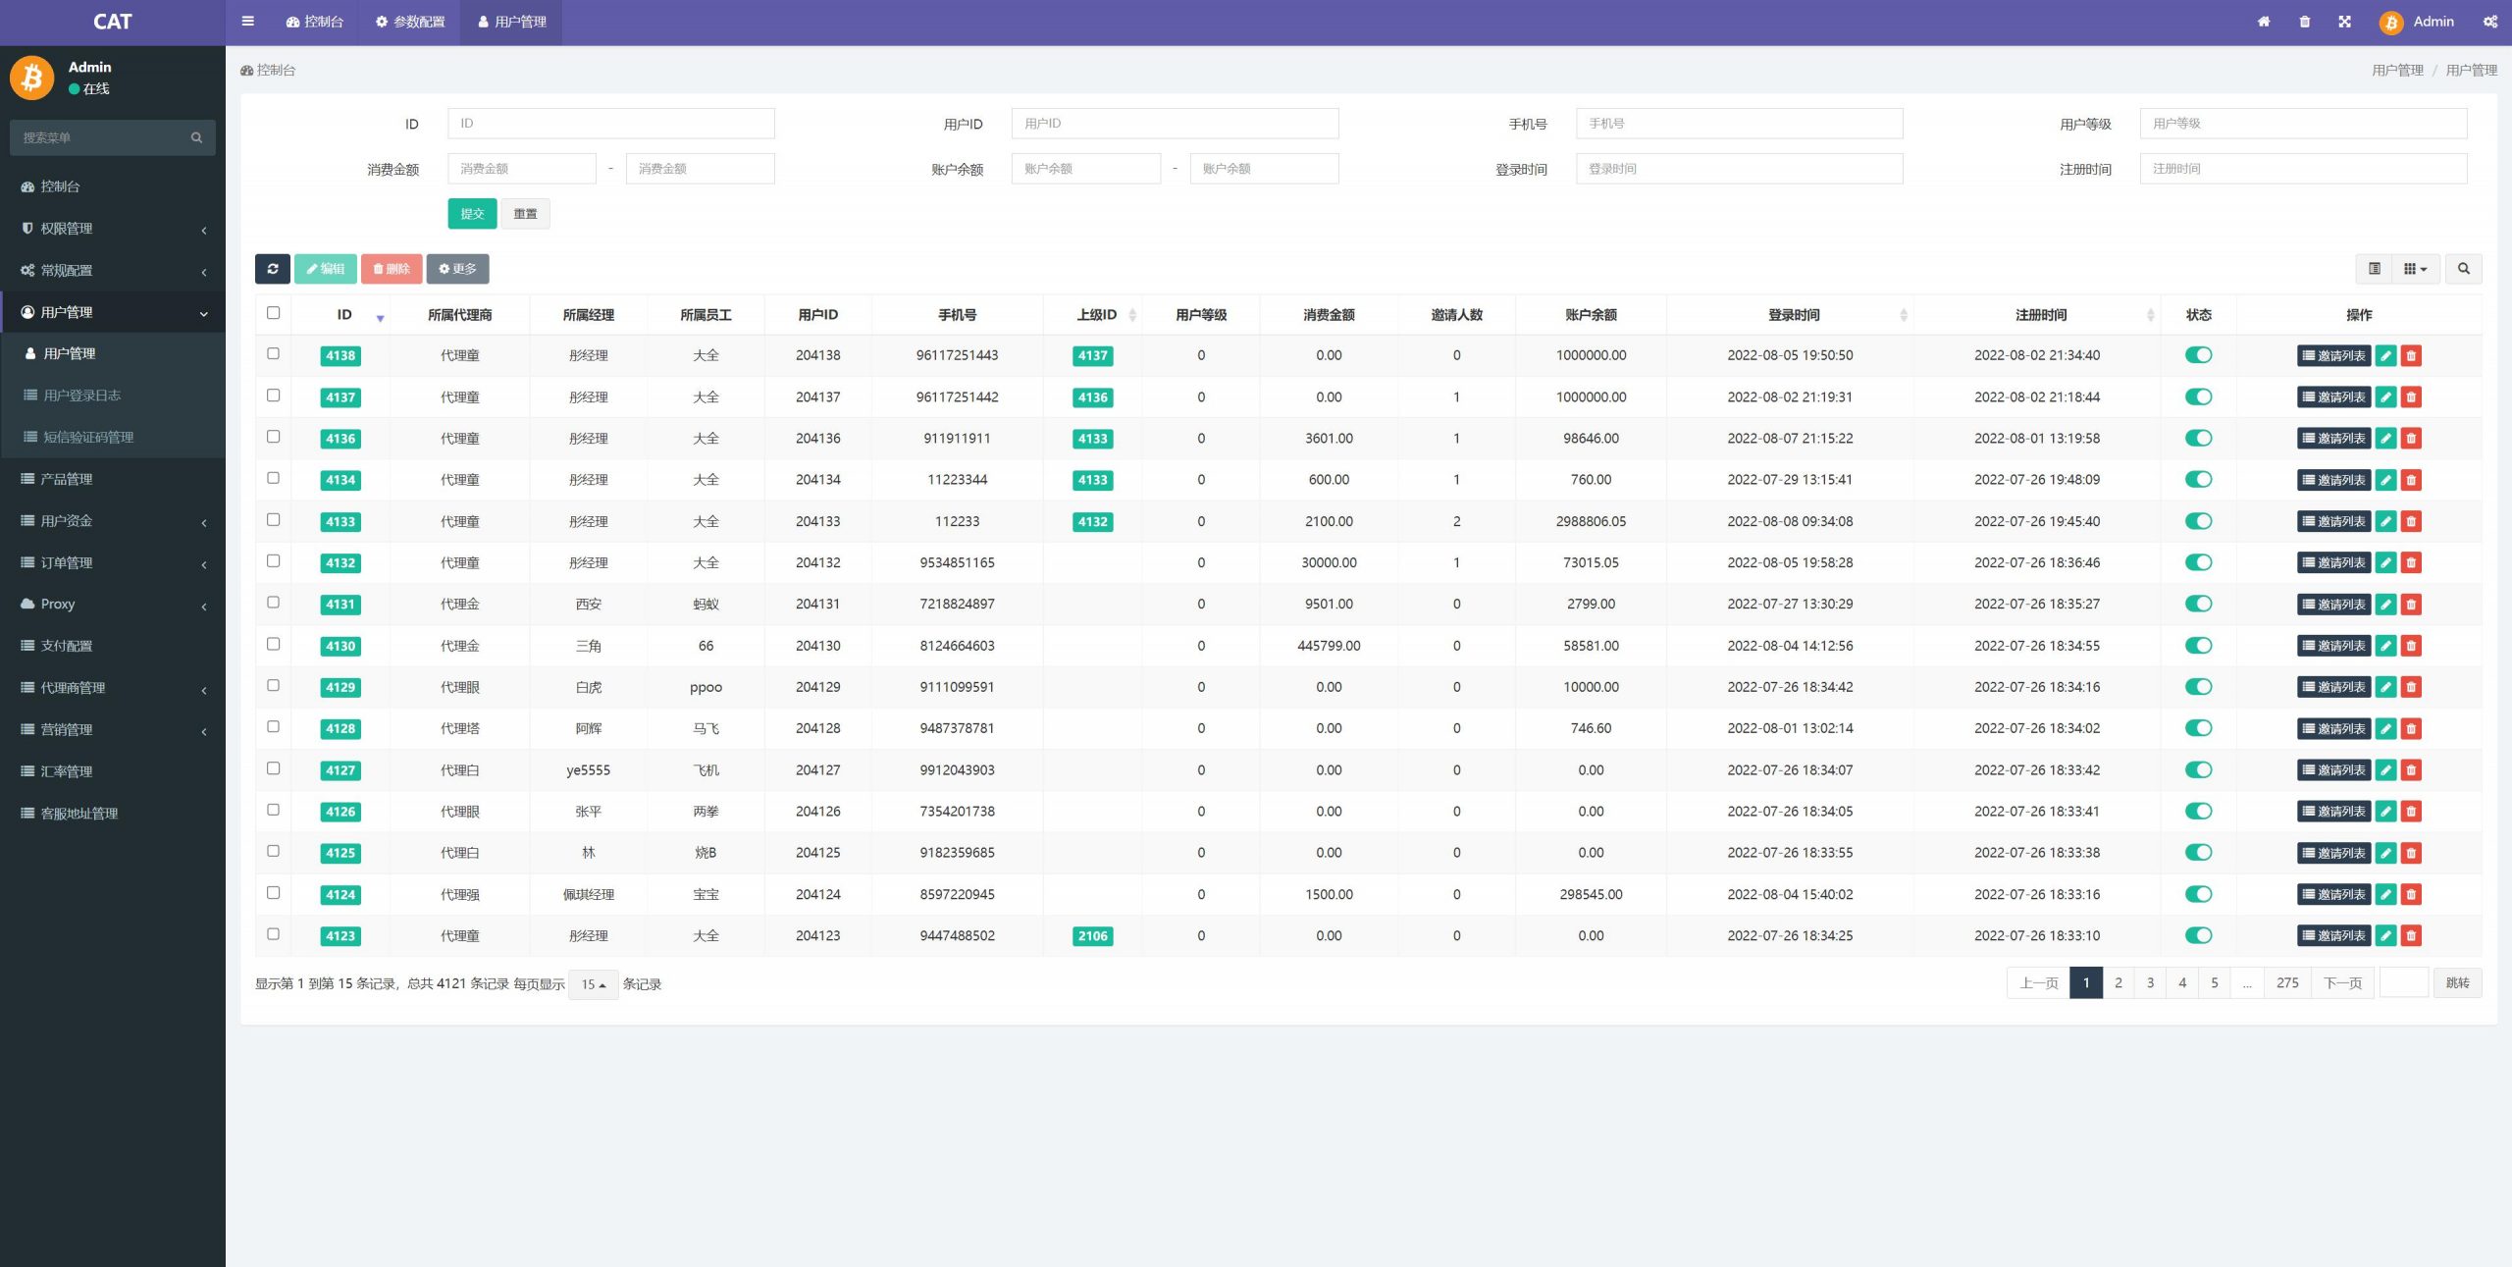The width and height of the screenshot is (2512, 1267).
Task: Click the refresh/reload icon button
Action: (x=272, y=268)
